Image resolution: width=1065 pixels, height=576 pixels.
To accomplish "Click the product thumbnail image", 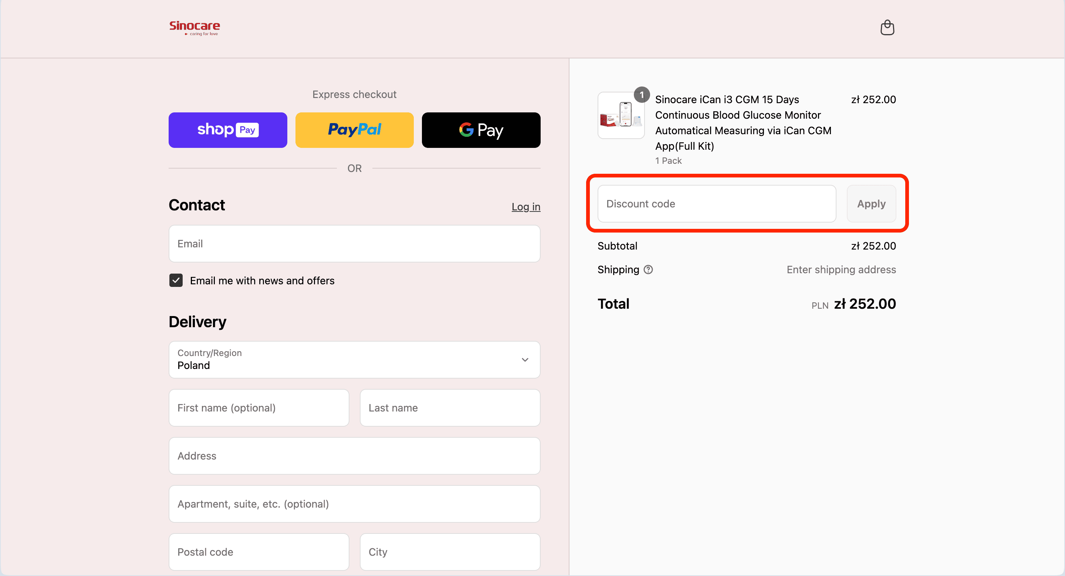I will (621, 115).
